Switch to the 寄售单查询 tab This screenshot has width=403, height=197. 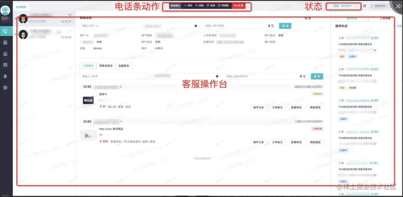click(106, 66)
